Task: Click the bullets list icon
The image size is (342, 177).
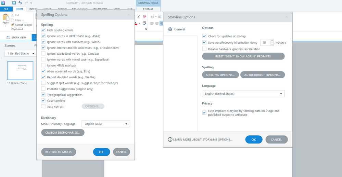Action: (x=152, y=16)
